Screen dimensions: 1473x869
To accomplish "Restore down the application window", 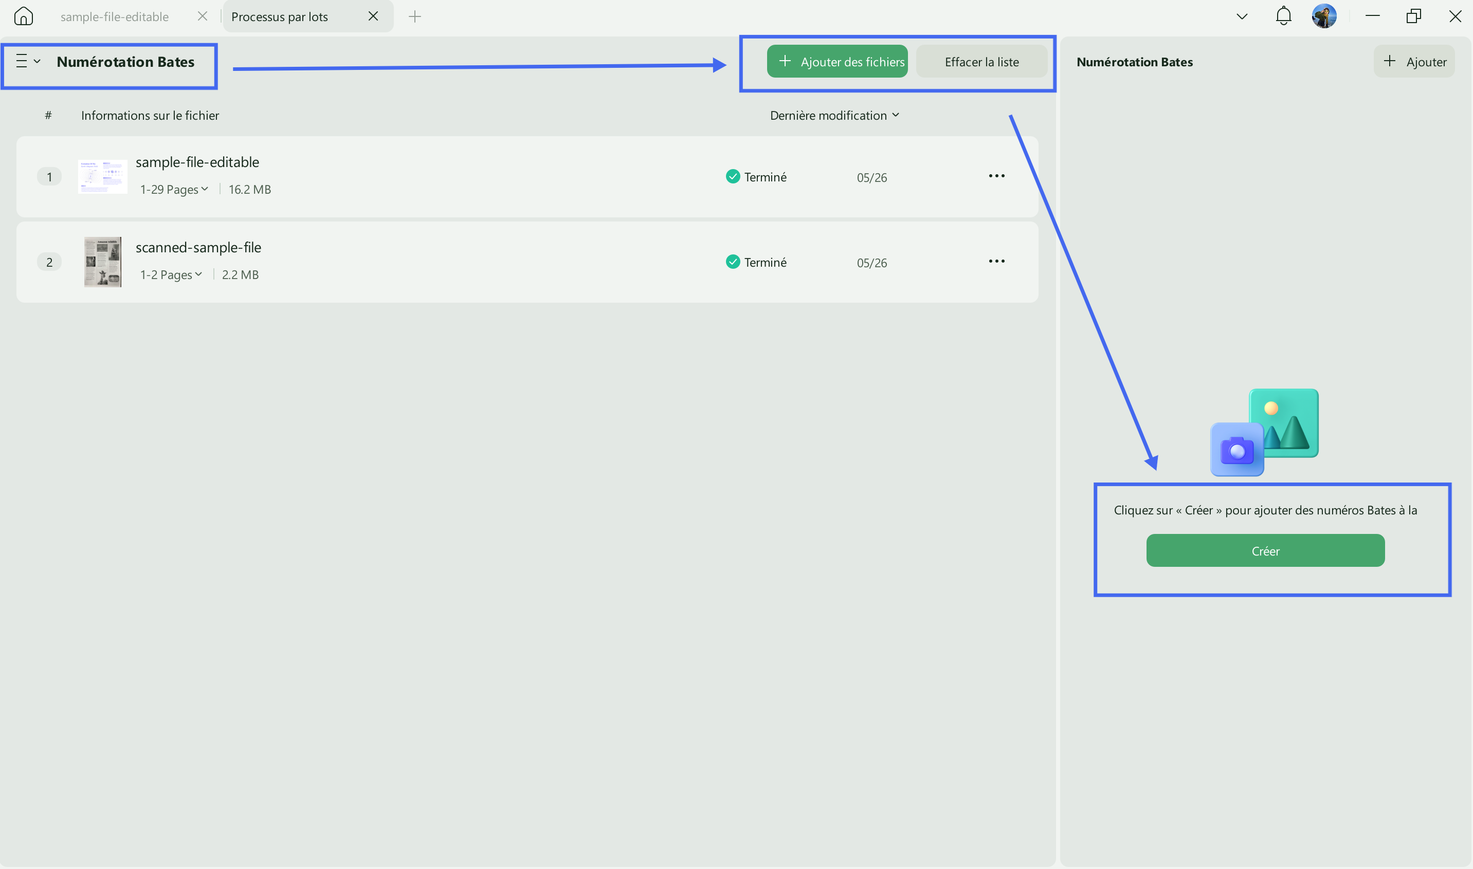I will (1414, 16).
